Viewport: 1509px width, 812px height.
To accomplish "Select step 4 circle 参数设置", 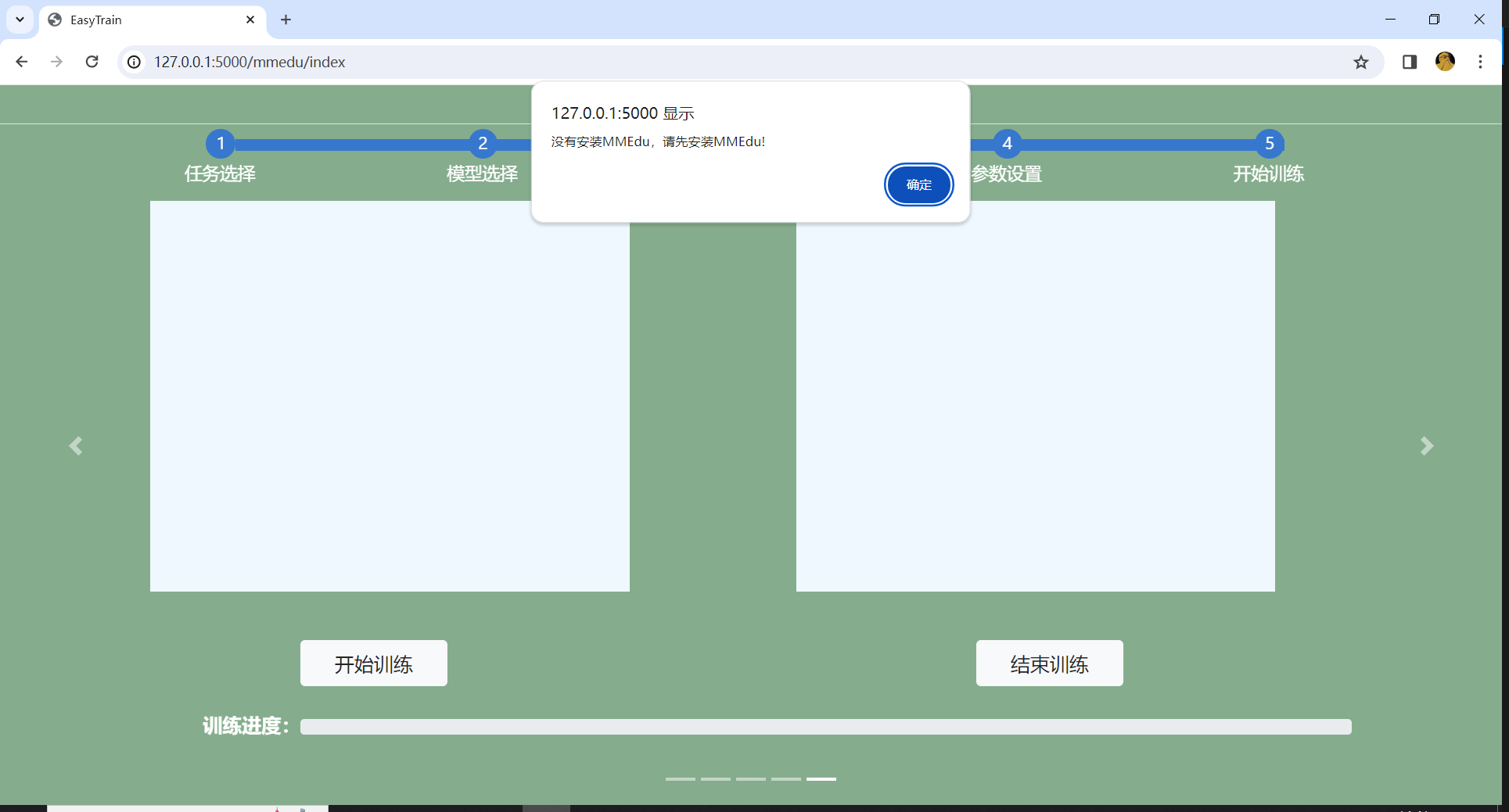I will [x=1008, y=143].
